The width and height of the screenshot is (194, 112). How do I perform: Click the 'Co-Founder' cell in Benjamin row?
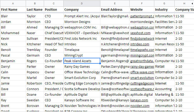click(x=54, y=61)
